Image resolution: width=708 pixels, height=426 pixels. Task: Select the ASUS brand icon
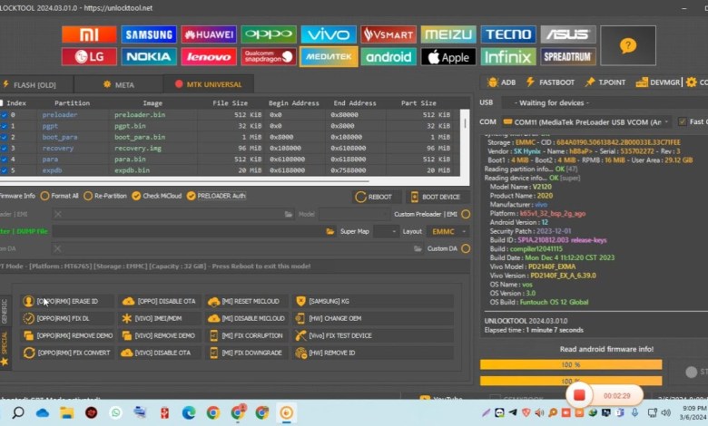(x=568, y=34)
